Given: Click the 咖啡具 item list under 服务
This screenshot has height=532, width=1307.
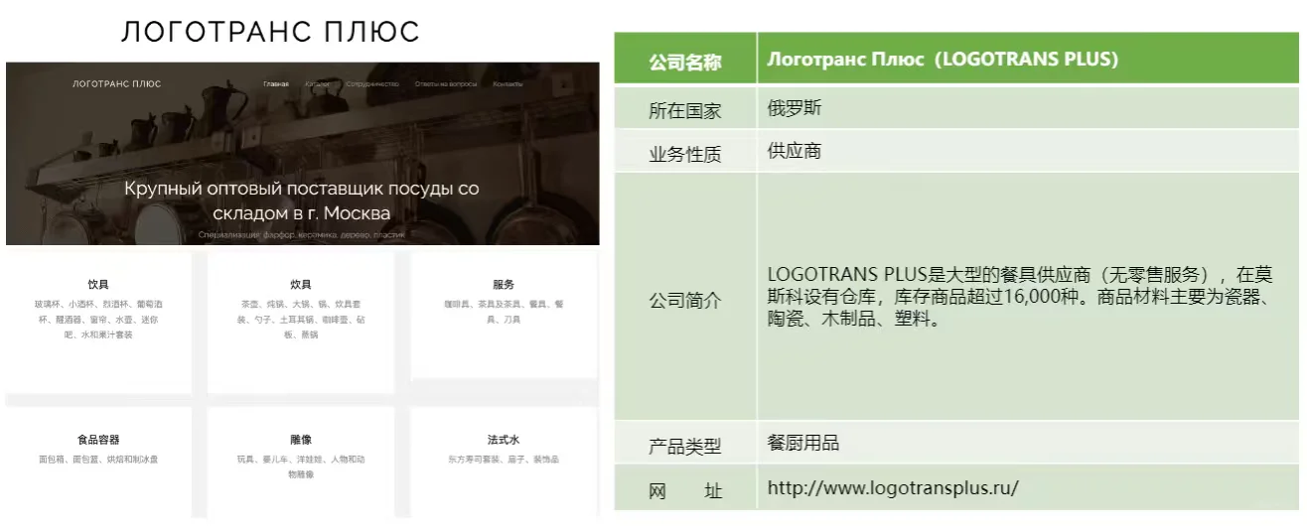Looking at the screenshot, I should (504, 312).
